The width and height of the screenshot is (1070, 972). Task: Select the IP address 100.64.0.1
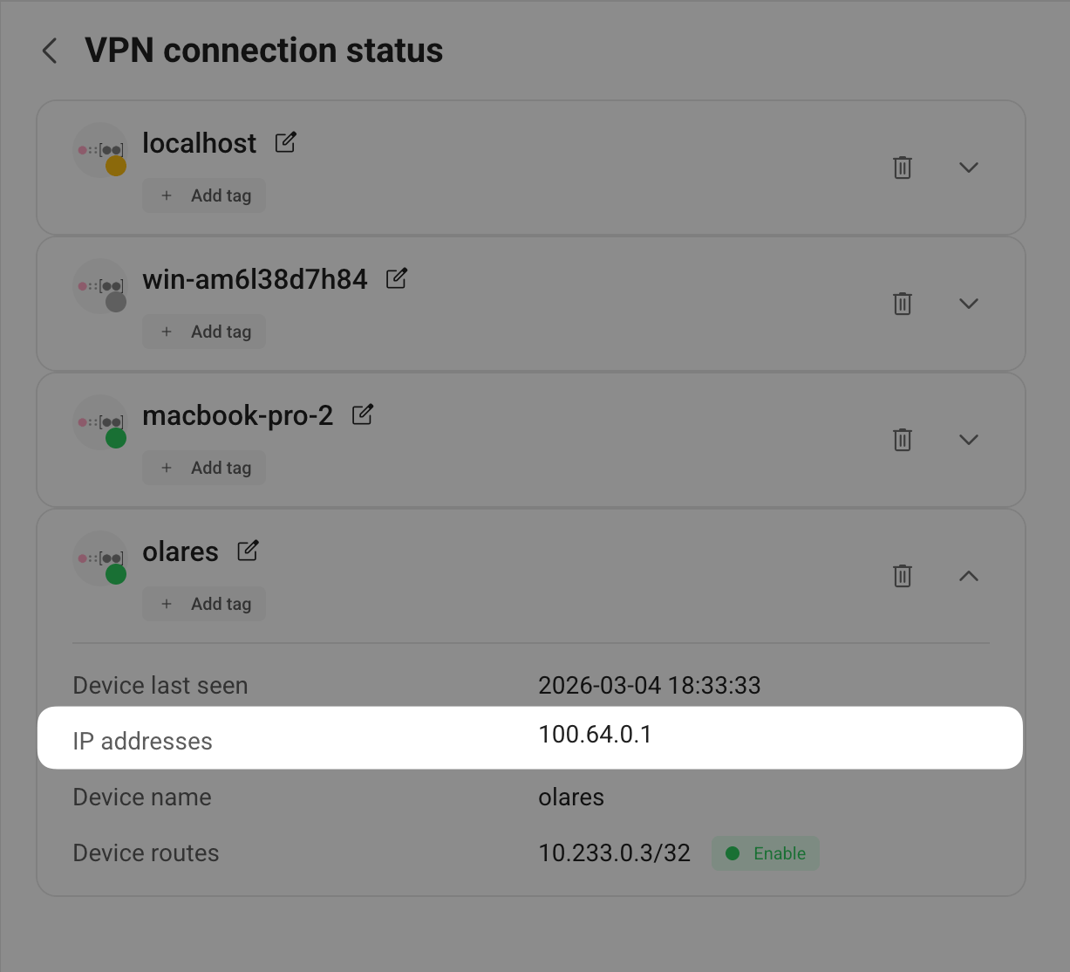pos(595,734)
